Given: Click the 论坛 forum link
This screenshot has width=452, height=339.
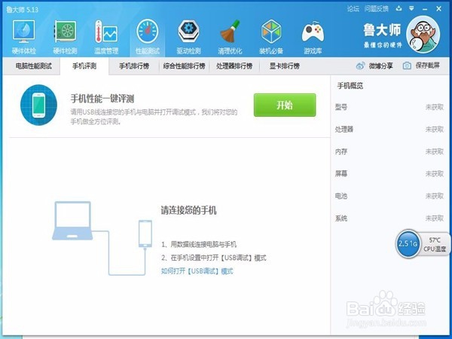Looking at the screenshot, I should tap(353, 9).
